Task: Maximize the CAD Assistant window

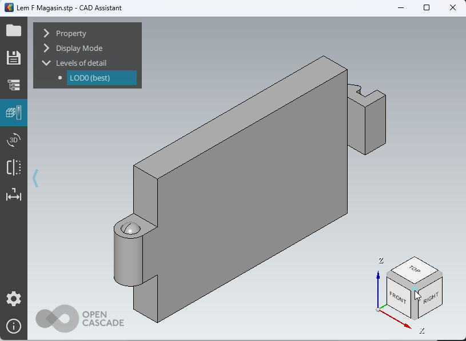Action: coord(426,8)
